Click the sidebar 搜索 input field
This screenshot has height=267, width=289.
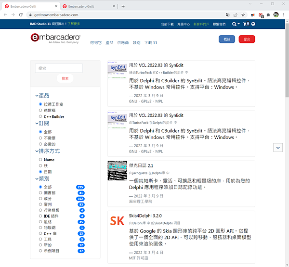coord(59,68)
